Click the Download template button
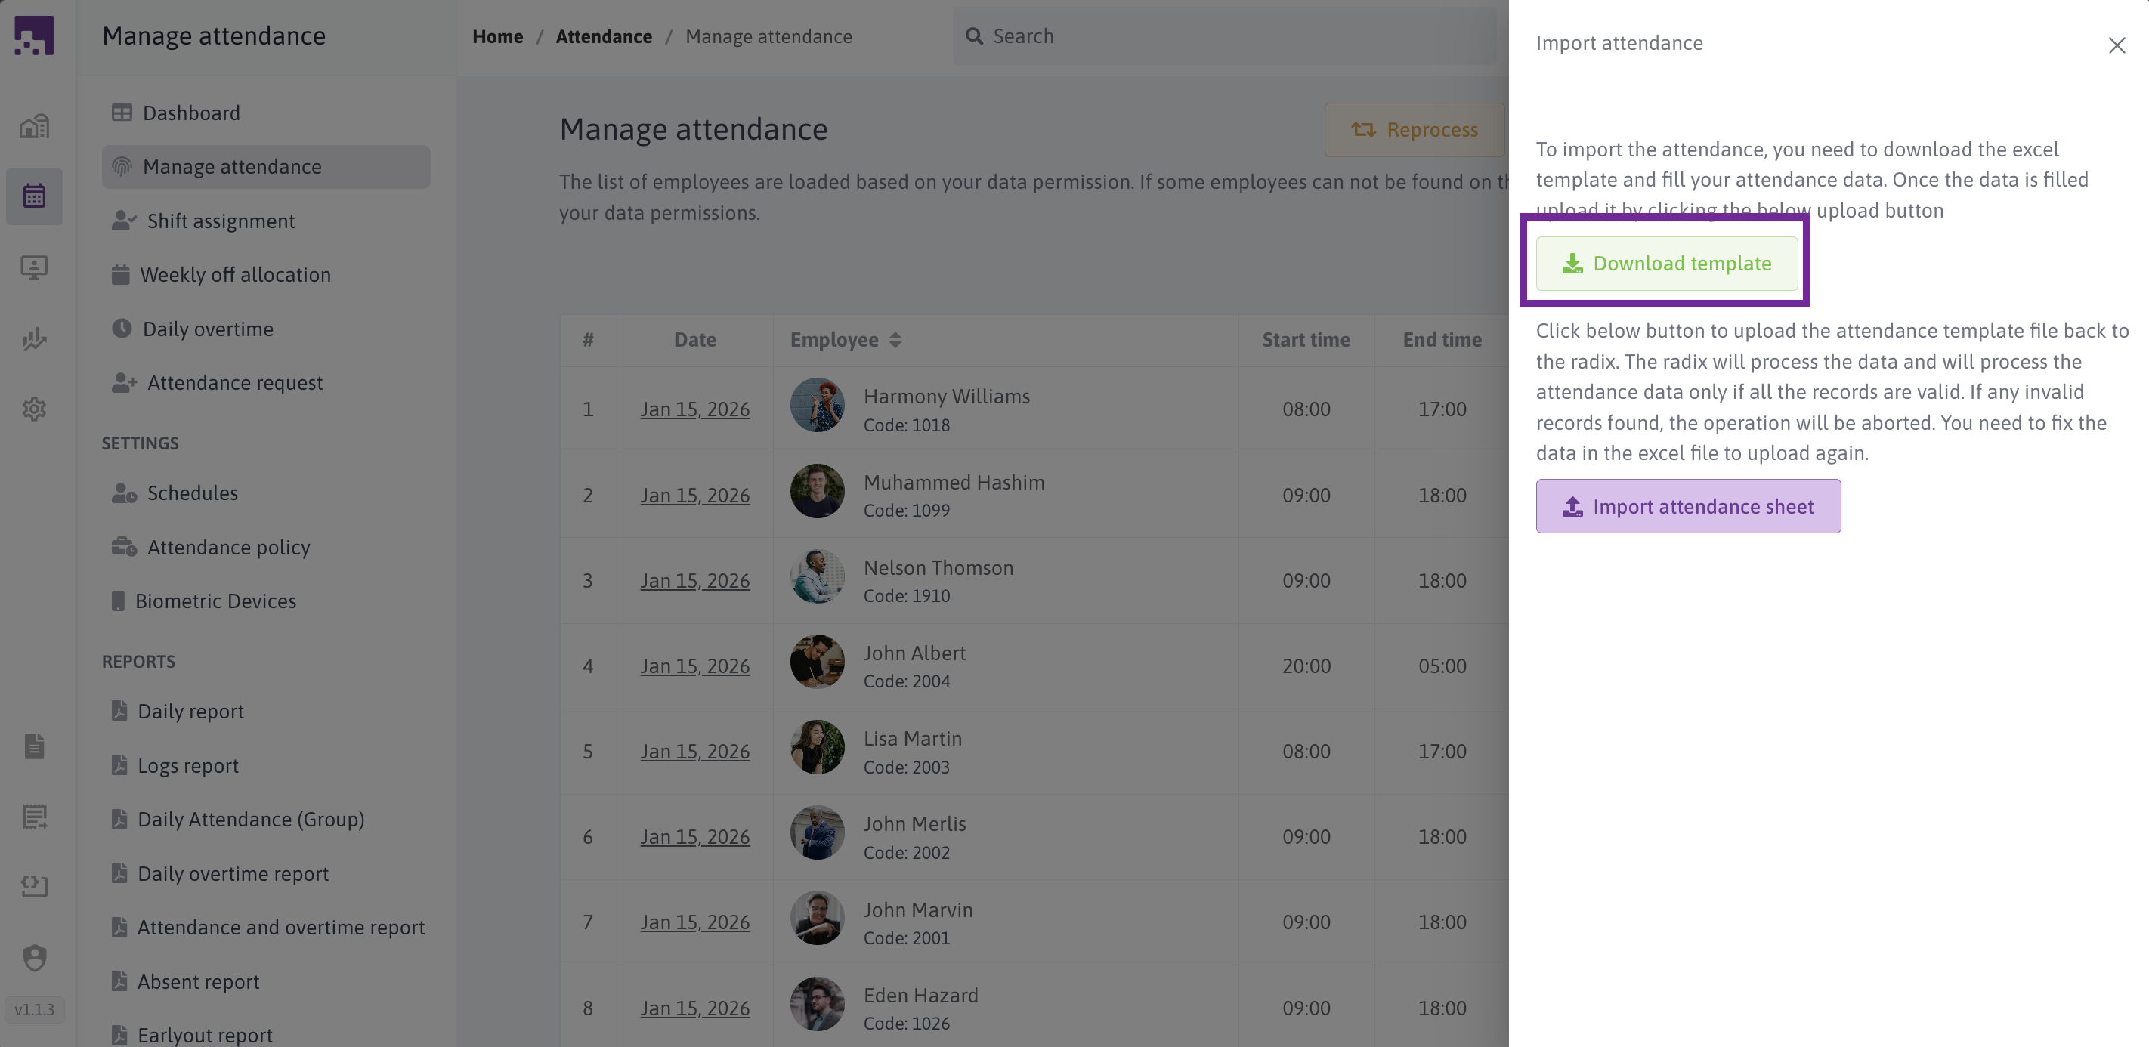The width and height of the screenshot is (2149, 1047). click(x=1666, y=264)
